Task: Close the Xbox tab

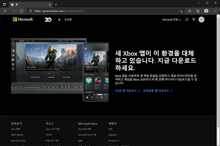Action: tap(50, 5)
